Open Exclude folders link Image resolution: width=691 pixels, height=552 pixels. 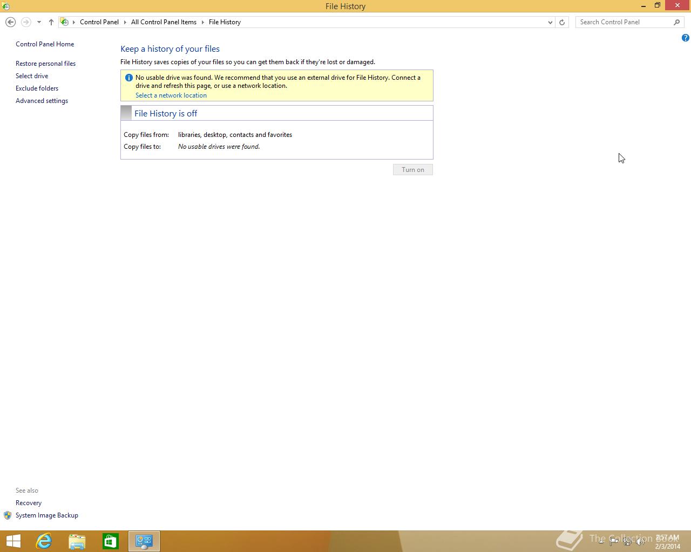[x=37, y=88]
